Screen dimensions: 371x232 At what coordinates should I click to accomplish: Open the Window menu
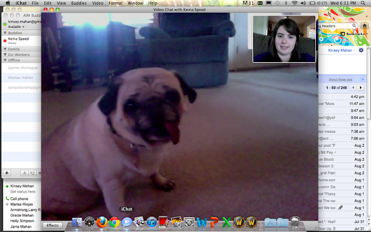[x=135, y=3]
